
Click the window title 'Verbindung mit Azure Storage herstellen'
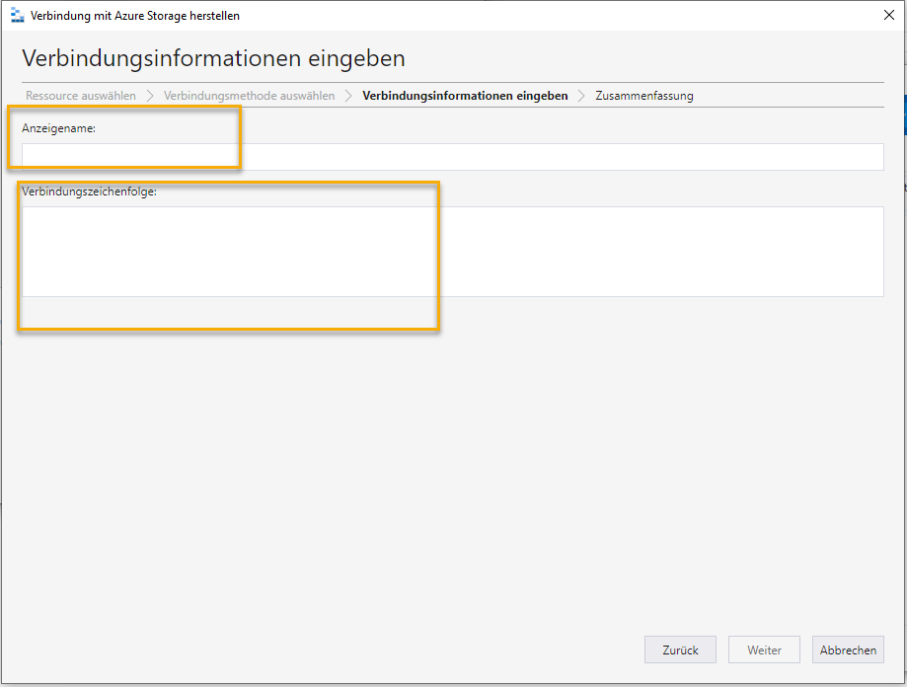click(135, 16)
